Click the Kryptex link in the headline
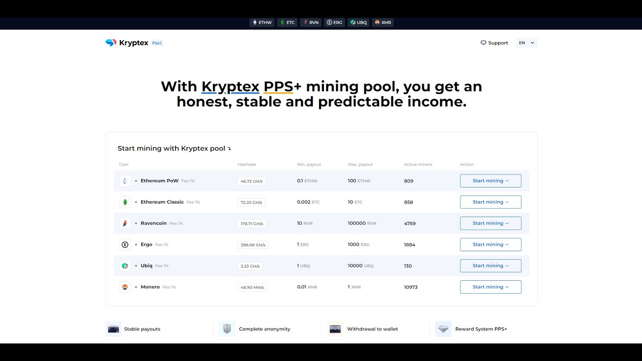 tap(230, 87)
